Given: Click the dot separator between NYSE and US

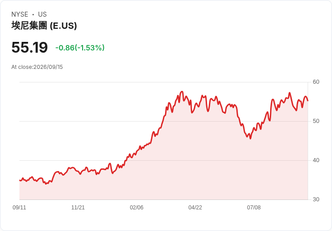Looking at the screenshot, I should coord(33,14).
